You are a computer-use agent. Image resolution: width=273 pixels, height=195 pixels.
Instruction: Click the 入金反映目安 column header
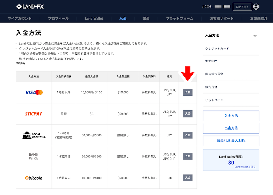tap(63, 77)
